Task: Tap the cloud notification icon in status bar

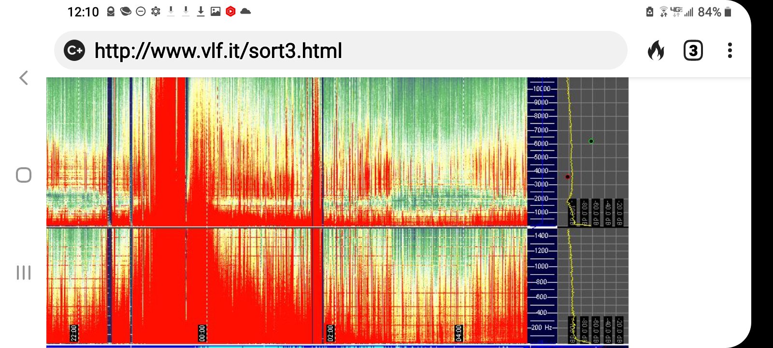Action: point(245,12)
